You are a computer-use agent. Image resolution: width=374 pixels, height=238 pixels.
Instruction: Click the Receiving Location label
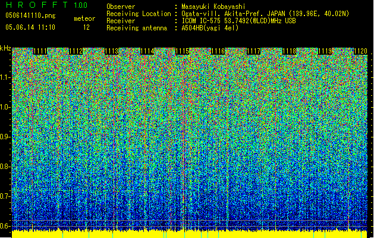(x=139, y=14)
